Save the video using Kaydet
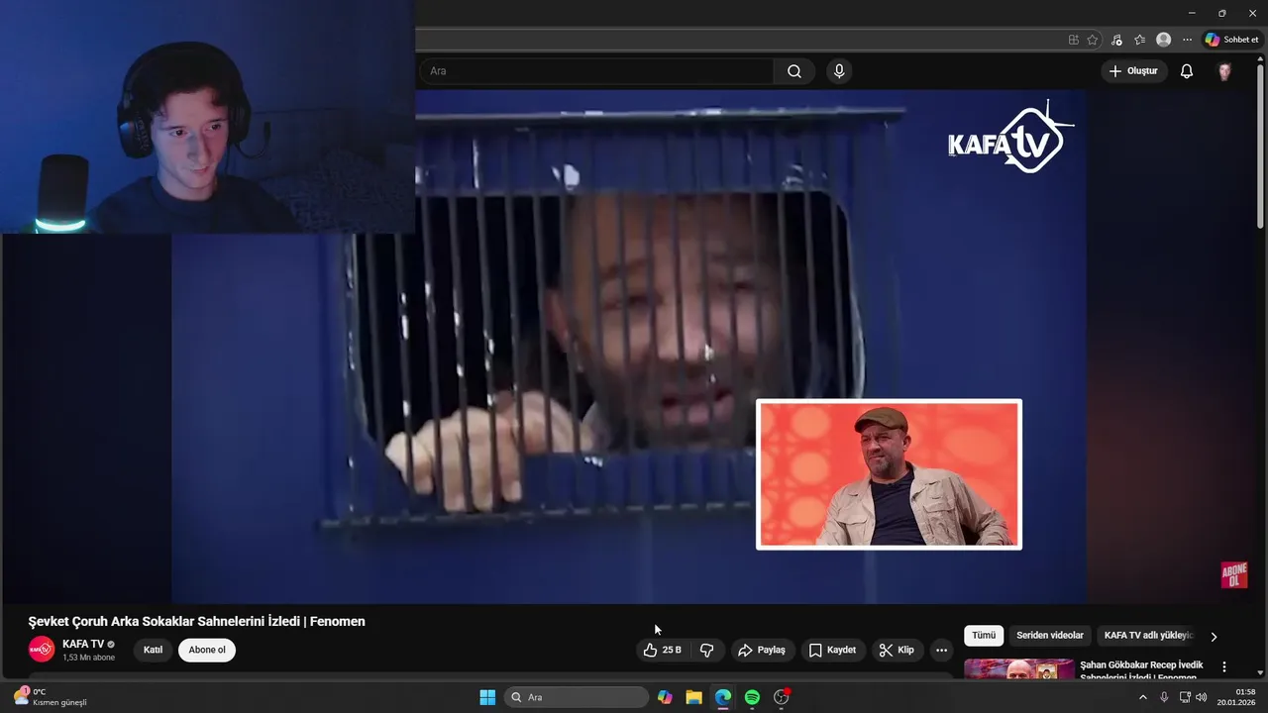This screenshot has height=713, width=1268. click(833, 650)
